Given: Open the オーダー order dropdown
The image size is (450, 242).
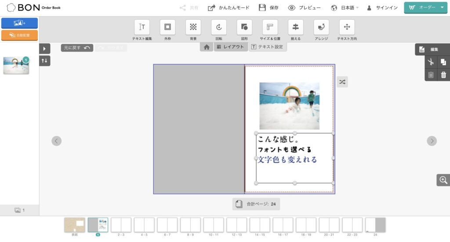Looking at the screenshot, I should pyautogui.click(x=425, y=7).
